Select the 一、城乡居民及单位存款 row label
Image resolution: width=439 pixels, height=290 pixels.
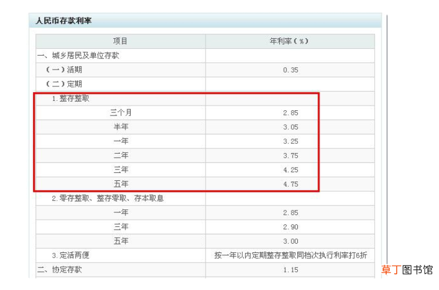pos(78,55)
